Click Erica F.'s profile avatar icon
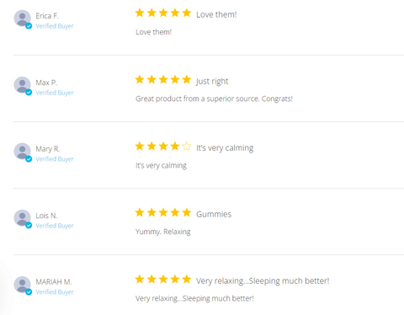The image size is (404, 315). click(x=23, y=19)
